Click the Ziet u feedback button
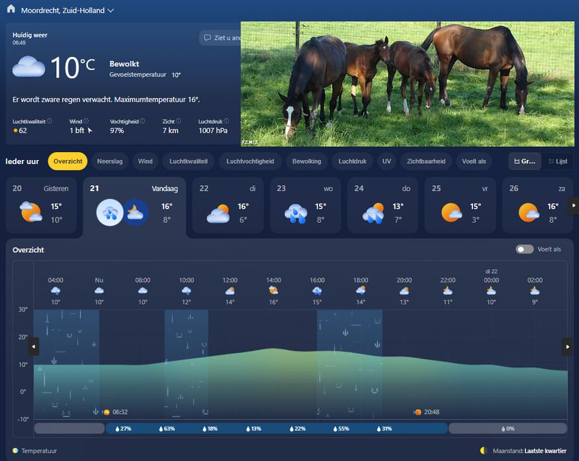579x461 pixels. pyautogui.click(x=220, y=38)
